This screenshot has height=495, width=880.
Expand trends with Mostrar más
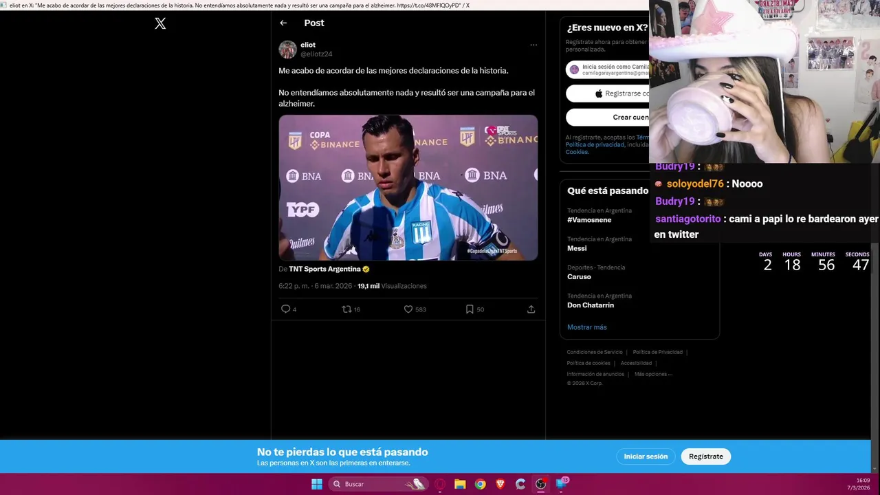pyautogui.click(x=587, y=327)
